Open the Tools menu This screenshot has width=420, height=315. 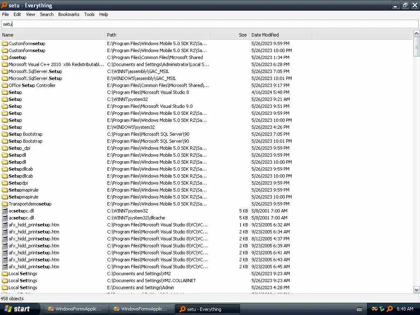tap(89, 14)
